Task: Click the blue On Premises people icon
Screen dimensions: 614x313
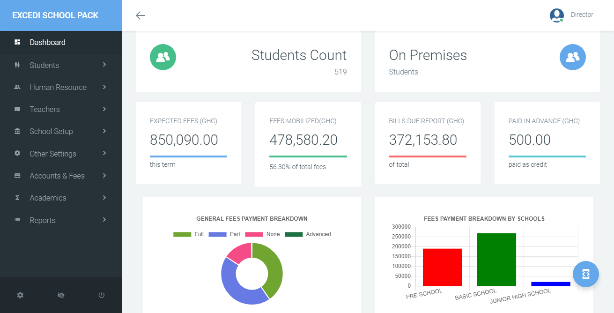Action: [x=573, y=57]
